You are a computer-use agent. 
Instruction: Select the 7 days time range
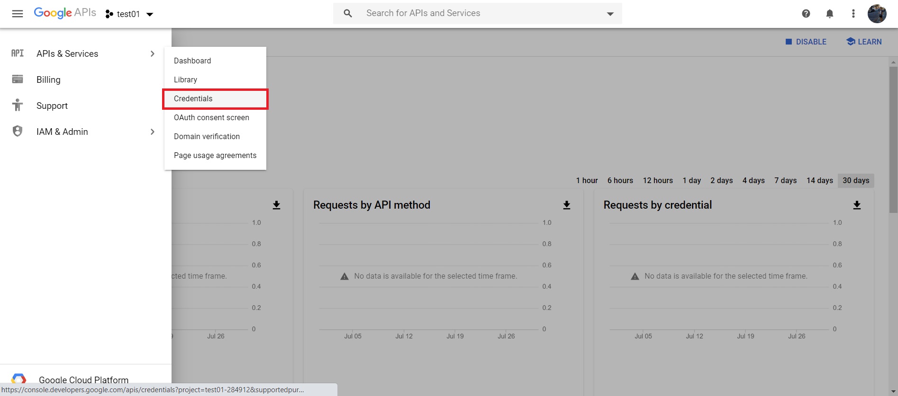[x=785, y=180]
